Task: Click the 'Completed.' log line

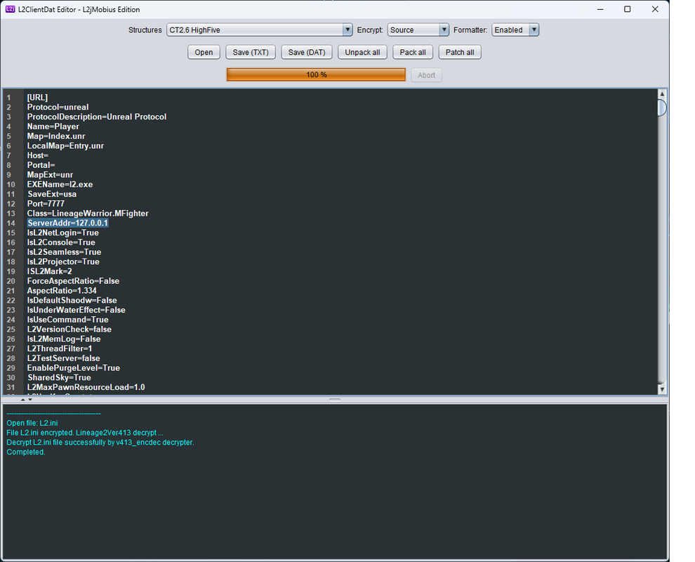Action: (26, 452)
